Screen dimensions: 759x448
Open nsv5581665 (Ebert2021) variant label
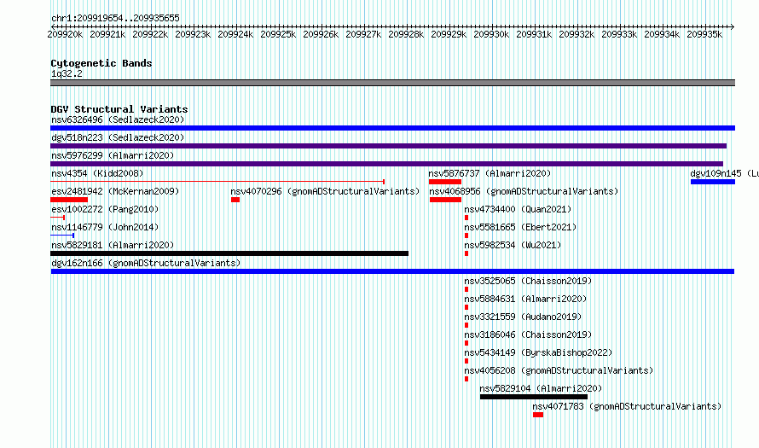(520, 227)
